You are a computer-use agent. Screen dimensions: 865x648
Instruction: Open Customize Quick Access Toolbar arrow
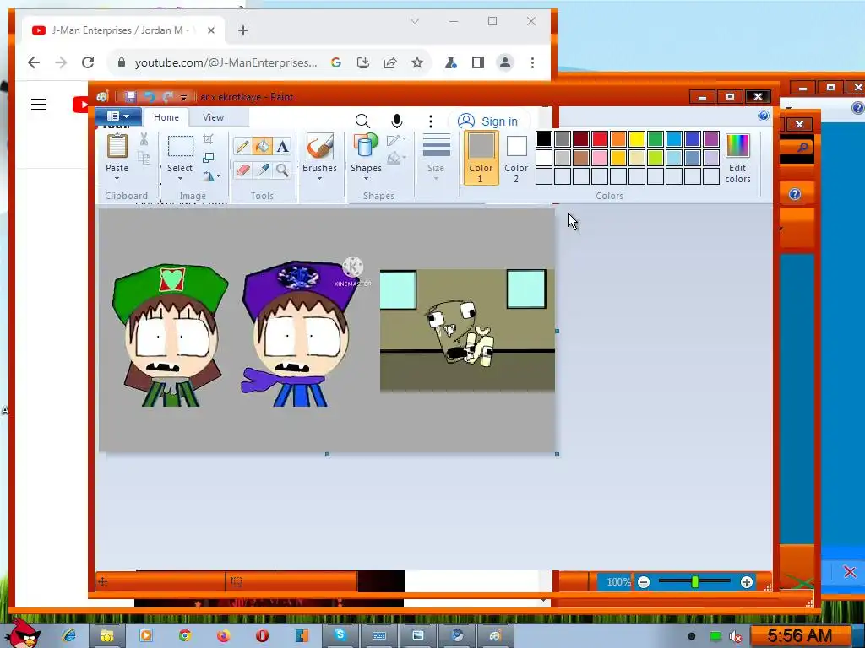(183, 98)
